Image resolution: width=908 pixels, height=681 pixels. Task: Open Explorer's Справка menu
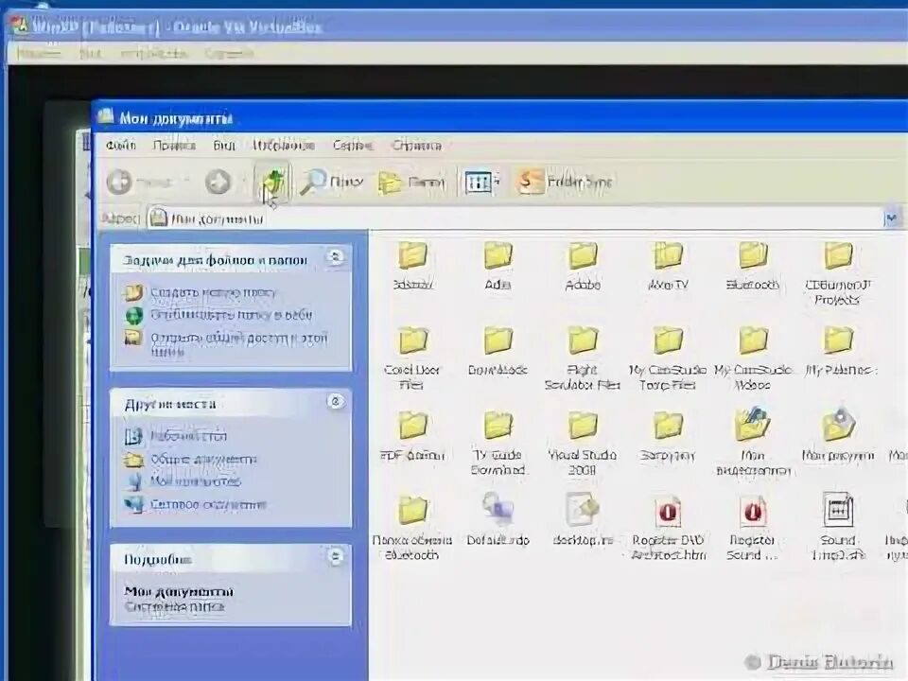[x=416, y=145]
